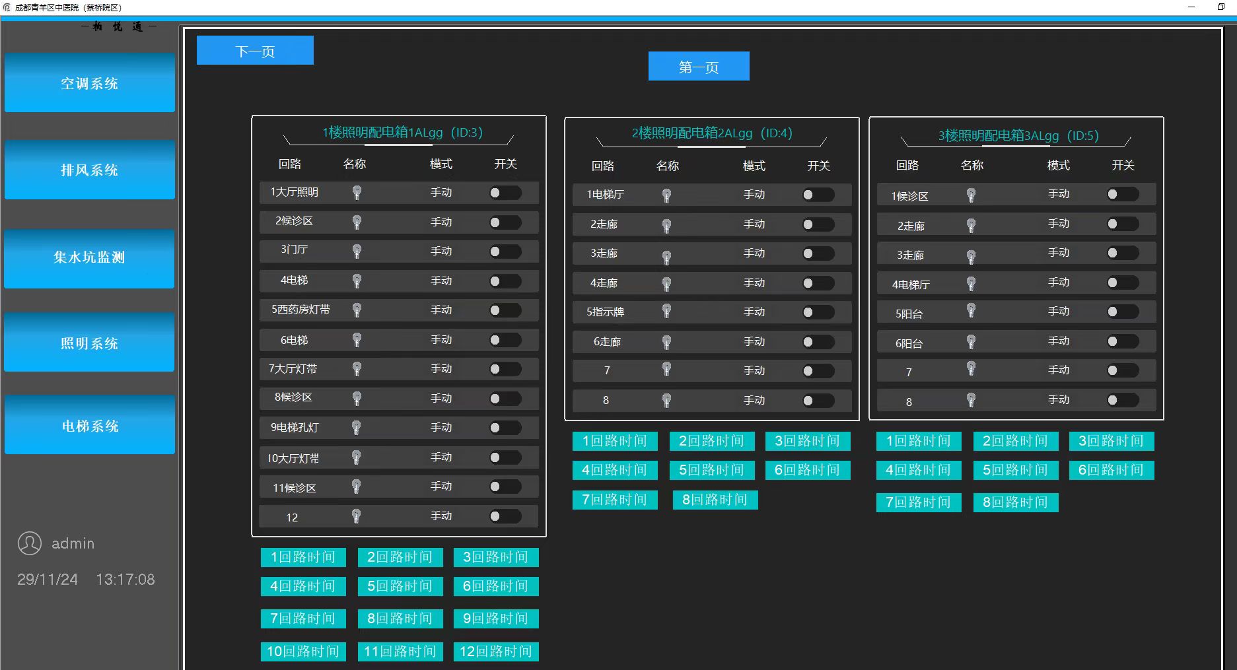Toggle the switch for row 7 in 2ALgg

tap(818, 371)
